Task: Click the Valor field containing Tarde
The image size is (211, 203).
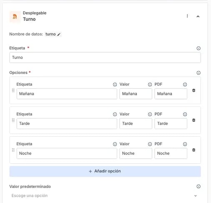Action: [x=136, y=124]
